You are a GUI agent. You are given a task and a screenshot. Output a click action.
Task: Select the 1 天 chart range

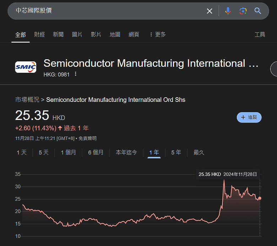(22, 152)
